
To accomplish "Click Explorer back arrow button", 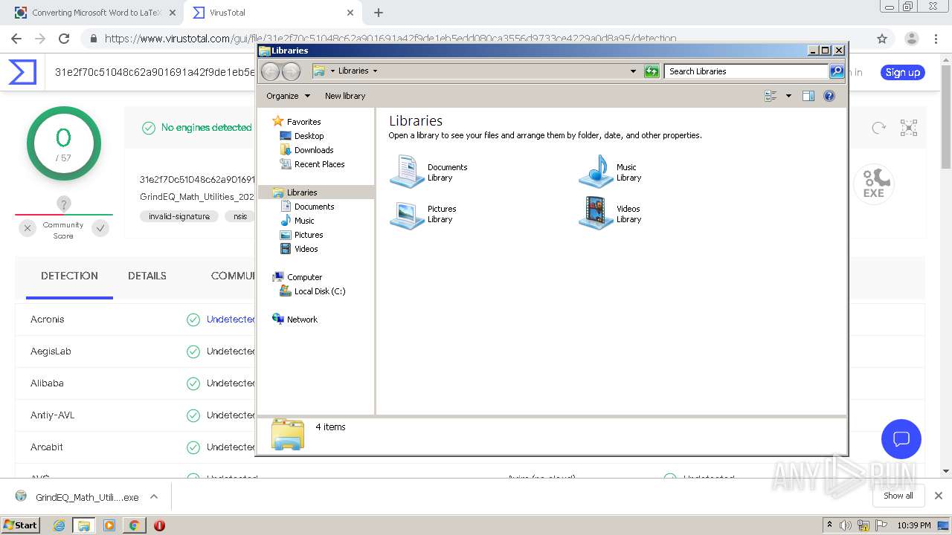I will [x=271, y=71].
